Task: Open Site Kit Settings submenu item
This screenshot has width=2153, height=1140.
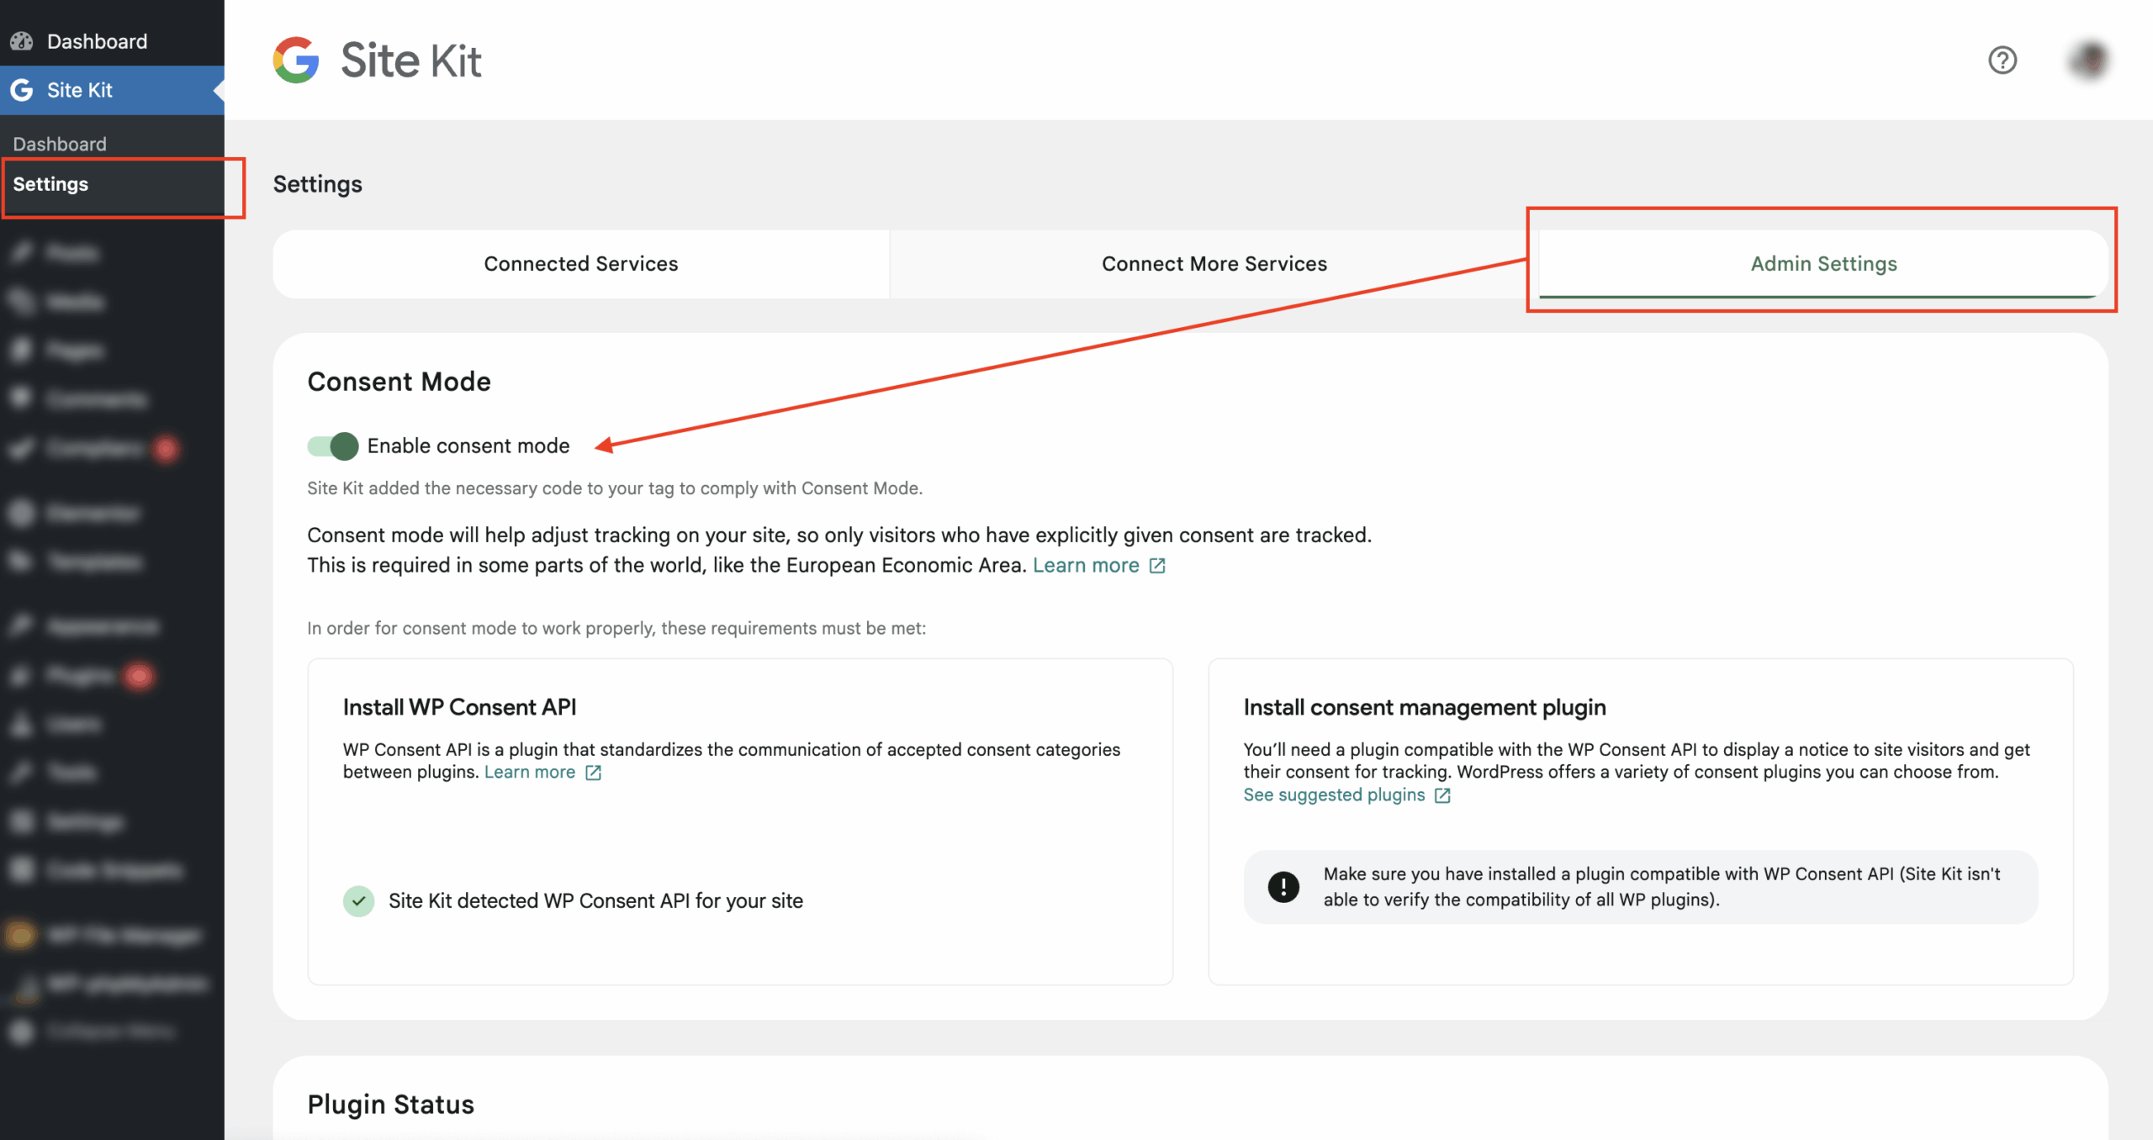Action: click(x=50, y=184)
